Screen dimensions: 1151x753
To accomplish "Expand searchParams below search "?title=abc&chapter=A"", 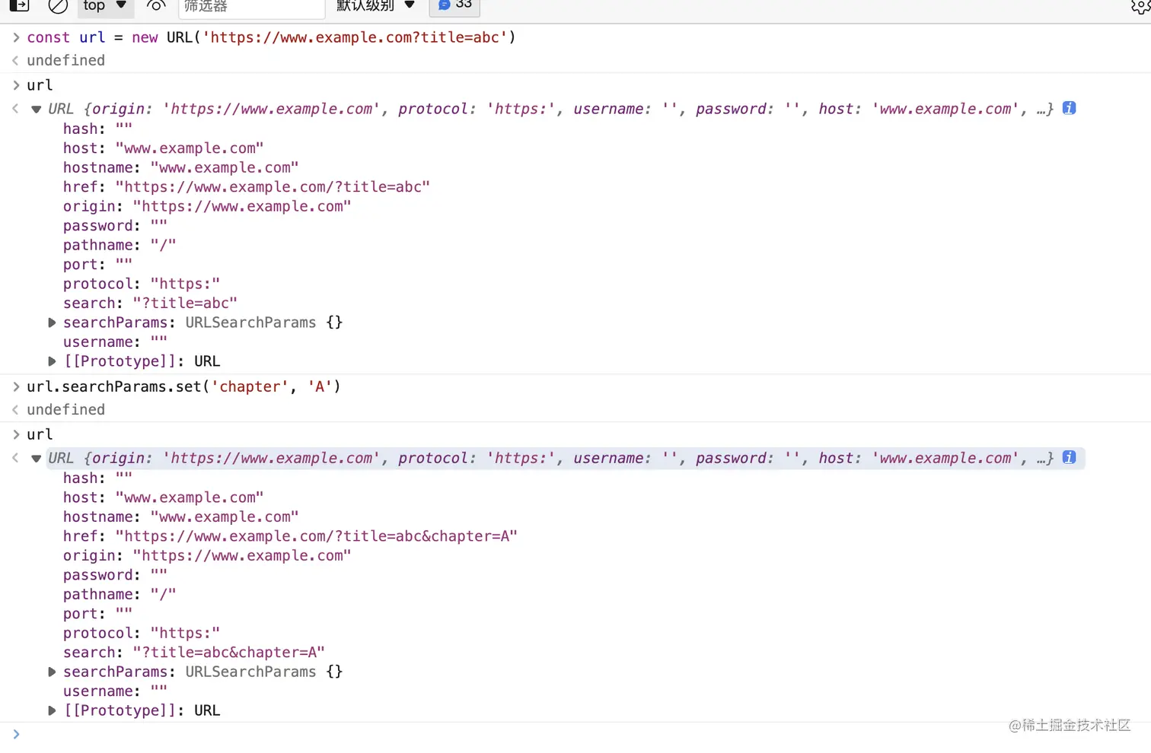I will [52, 672].
